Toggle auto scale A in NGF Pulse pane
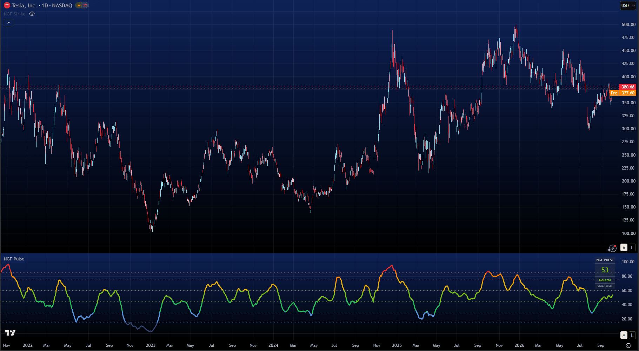The image size is (639, 351). (x=624, y=335)
